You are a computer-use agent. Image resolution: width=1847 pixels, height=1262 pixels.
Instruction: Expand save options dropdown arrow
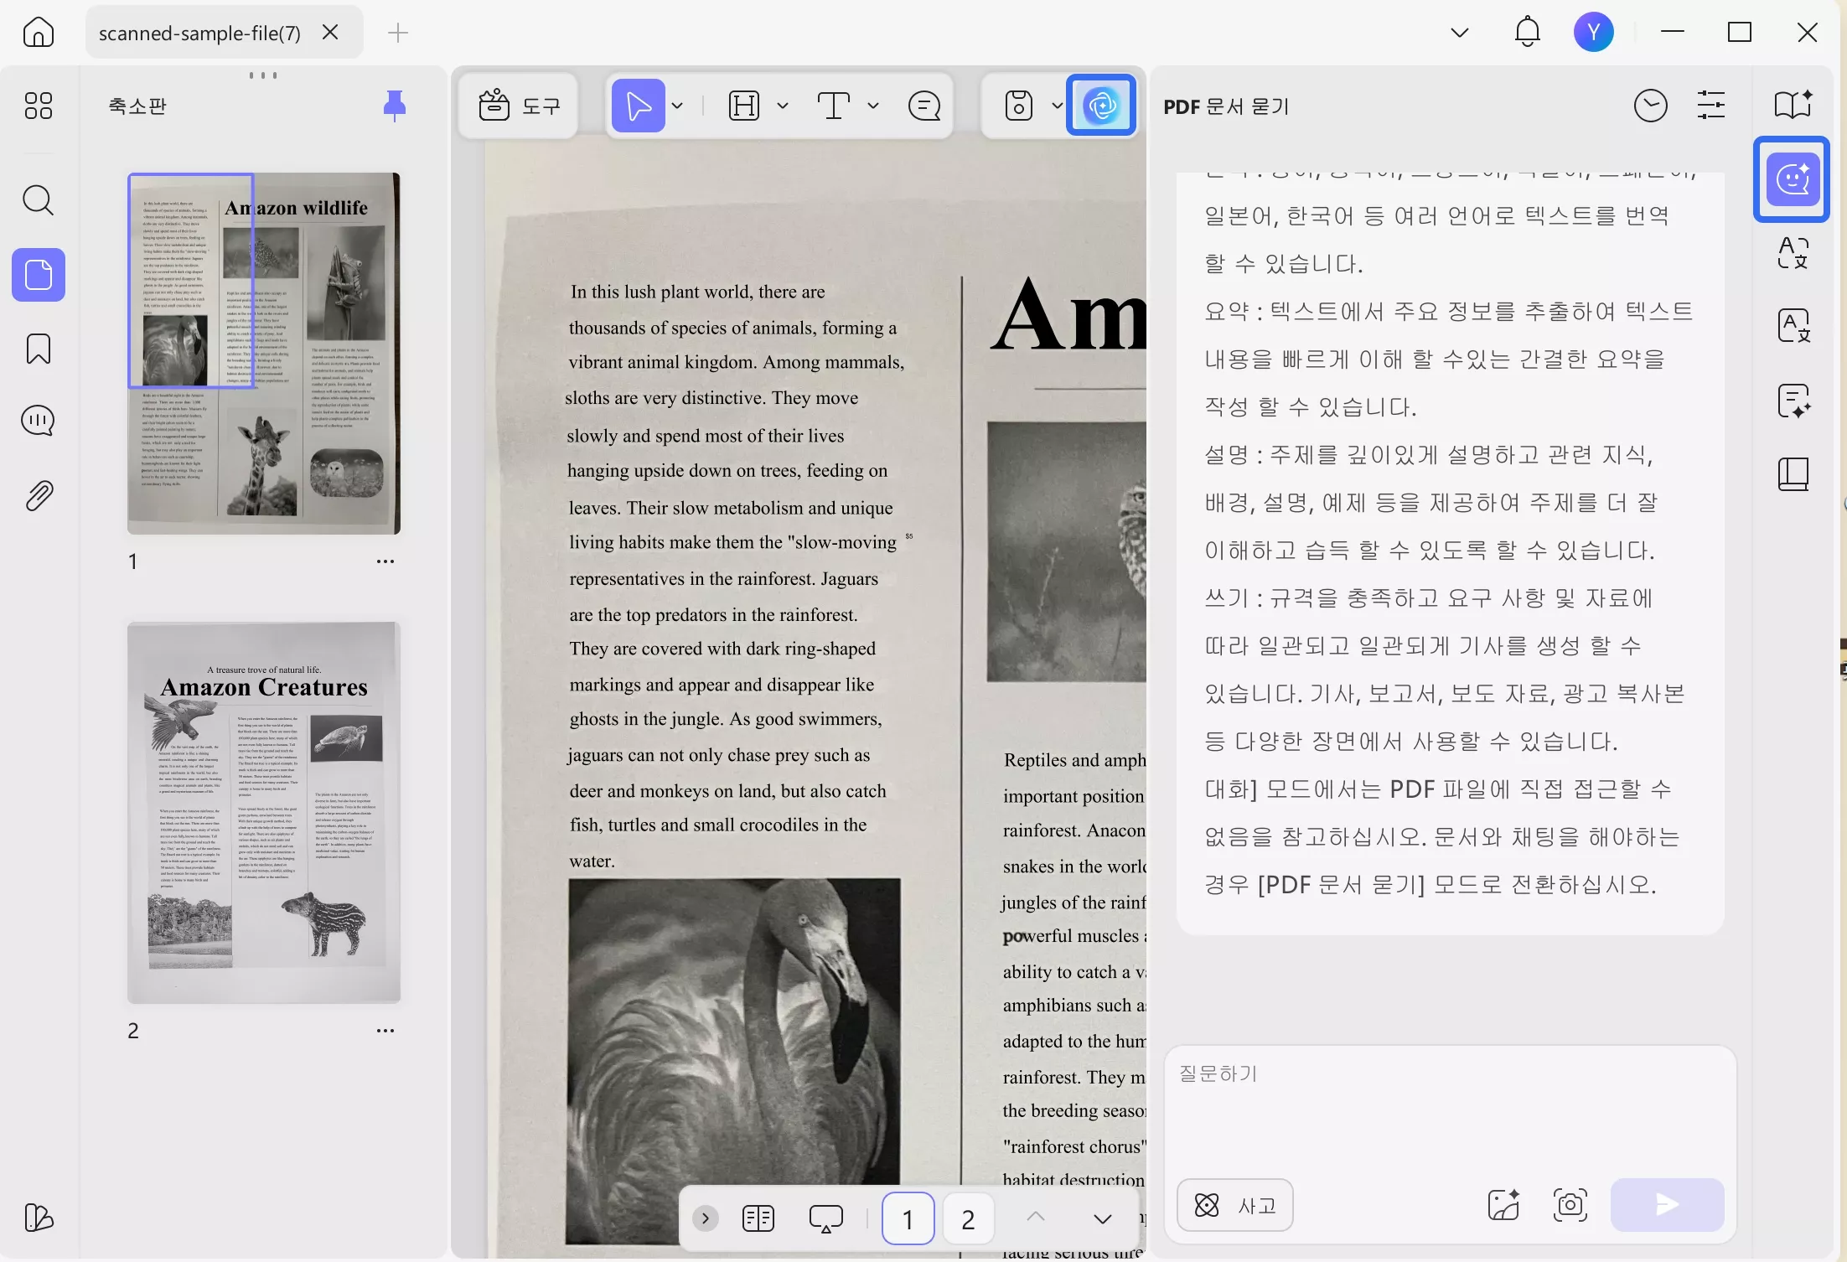[x=1057, y=106]
